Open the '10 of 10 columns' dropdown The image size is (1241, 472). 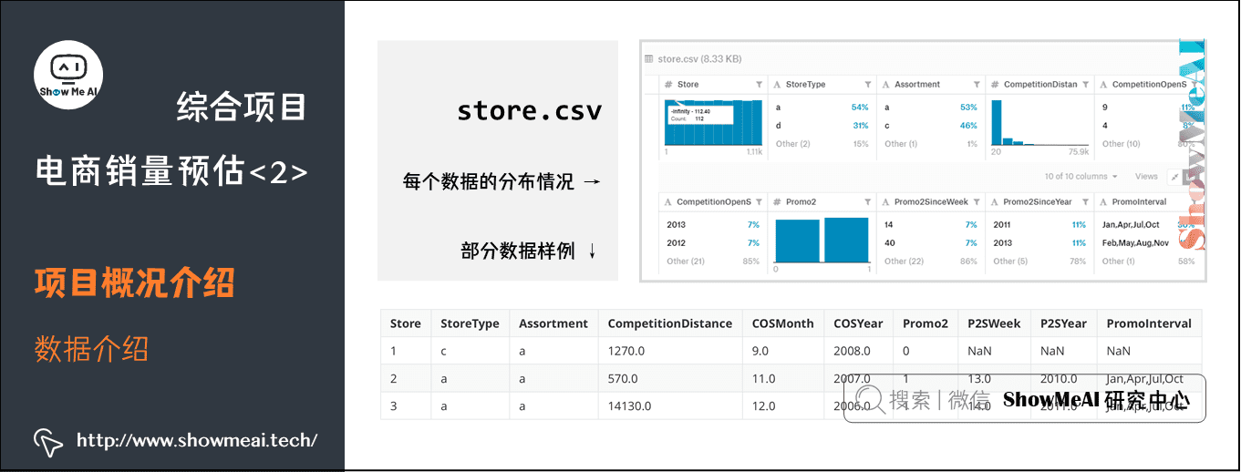(x=1081, y=177)
